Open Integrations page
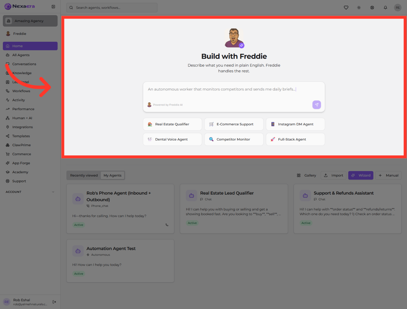Viewport: 407px width, 309px height. coord(30,127)
